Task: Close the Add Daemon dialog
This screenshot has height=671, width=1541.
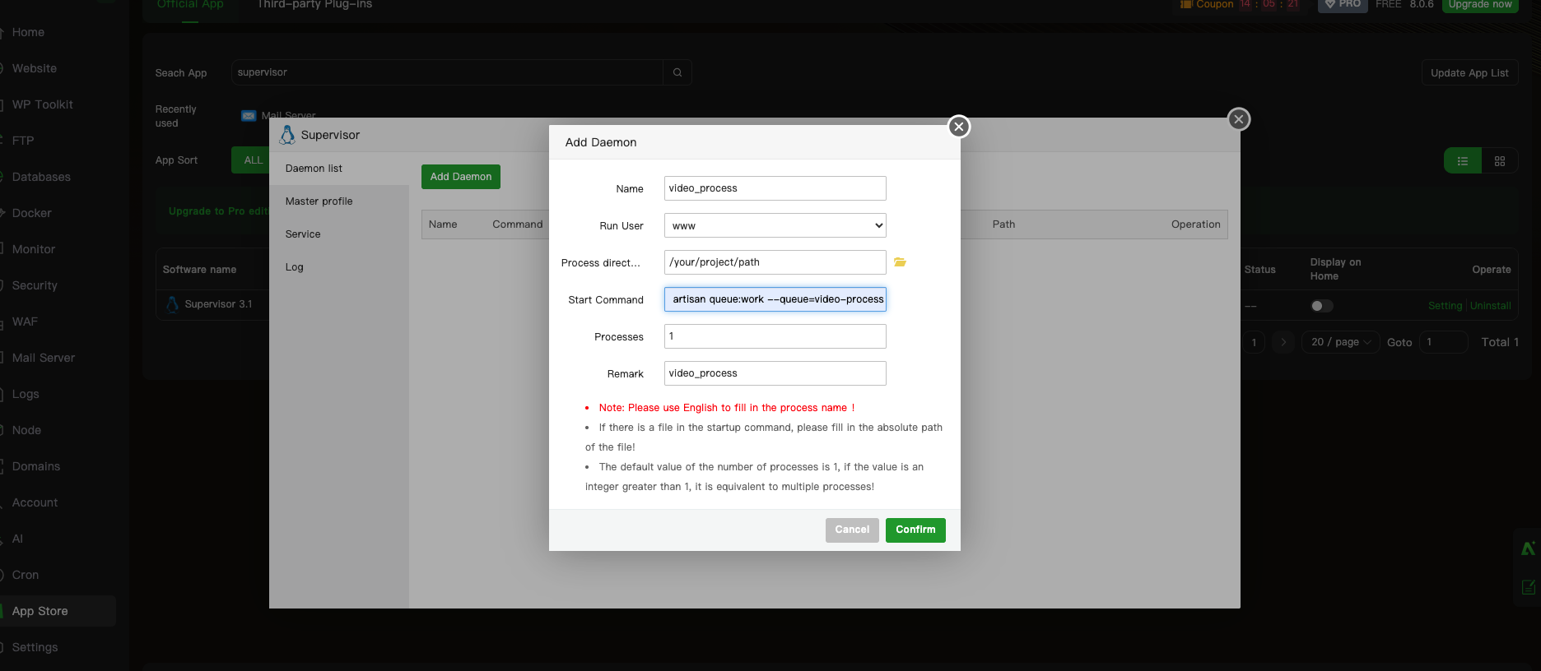Action: 958,127
